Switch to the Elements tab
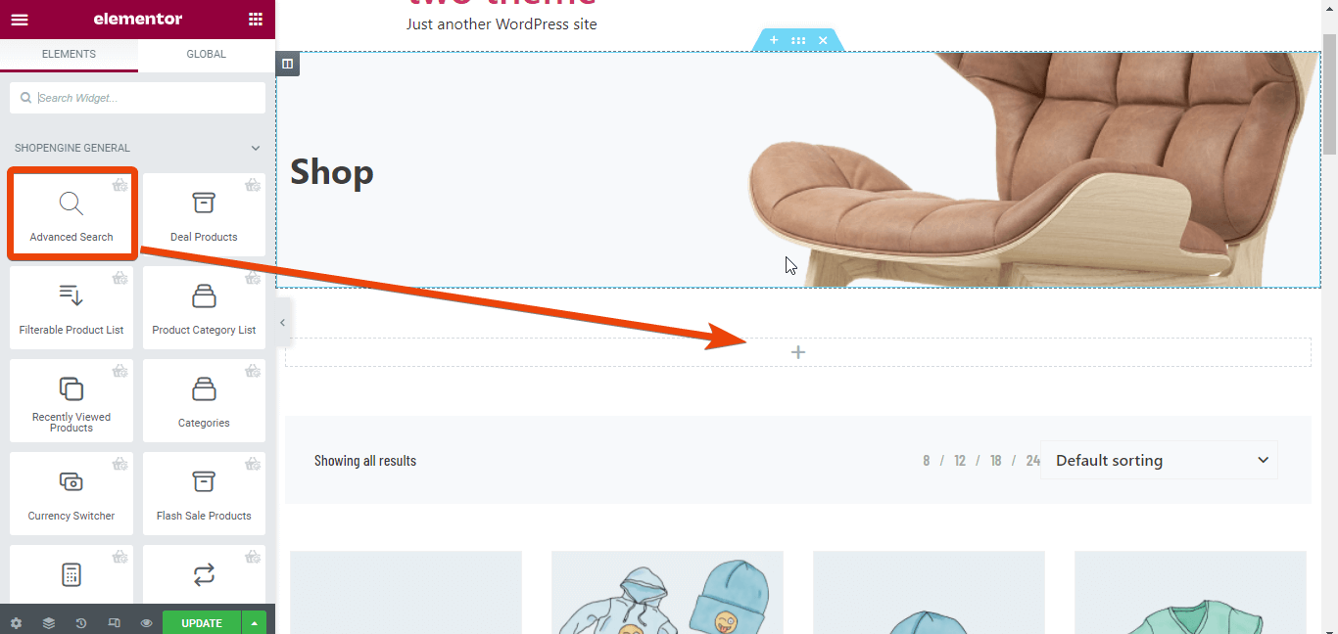 coord(69,54)
